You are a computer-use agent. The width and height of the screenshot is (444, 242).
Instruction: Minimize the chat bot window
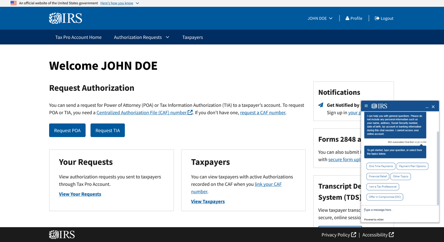[427, 107]
